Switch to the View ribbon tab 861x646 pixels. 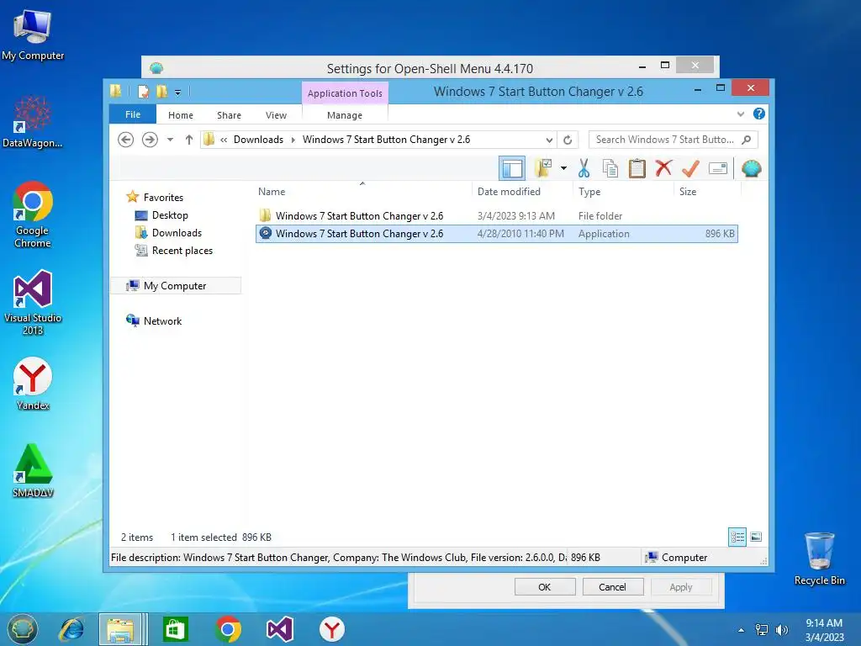point(276,115)
